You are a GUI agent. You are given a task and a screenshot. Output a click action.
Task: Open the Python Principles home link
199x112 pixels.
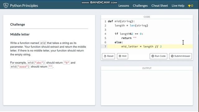[x=24, y=6]
